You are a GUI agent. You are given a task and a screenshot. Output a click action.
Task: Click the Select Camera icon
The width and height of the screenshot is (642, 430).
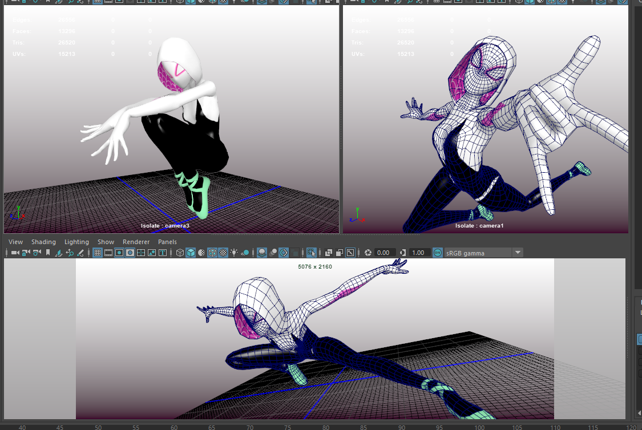pyautogui.click(x=15, y=253)
